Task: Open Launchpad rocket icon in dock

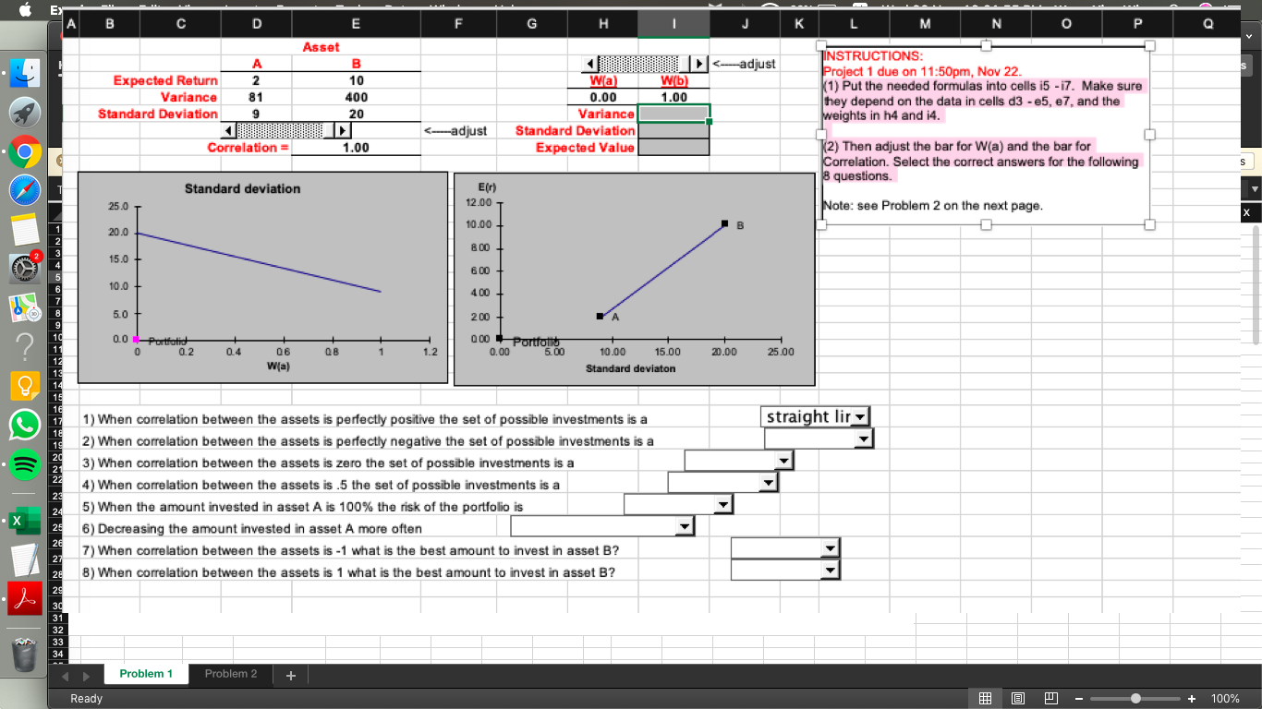Action: point(26,113)
